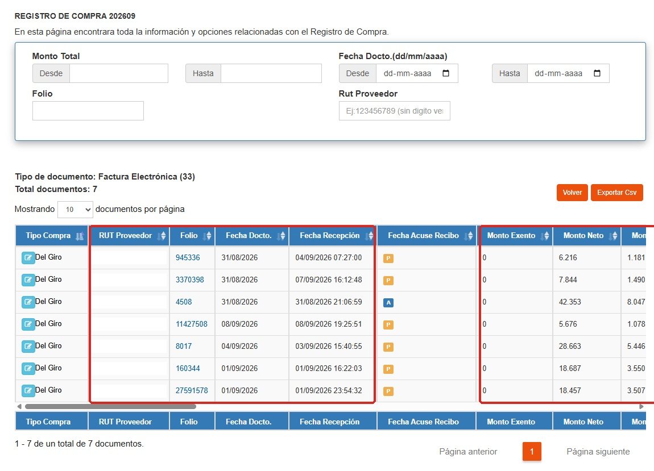Export the table with Exportar Csv
The width and height of the screenshot is (654, 471).
pyautogui.click(x=617, y=193)
